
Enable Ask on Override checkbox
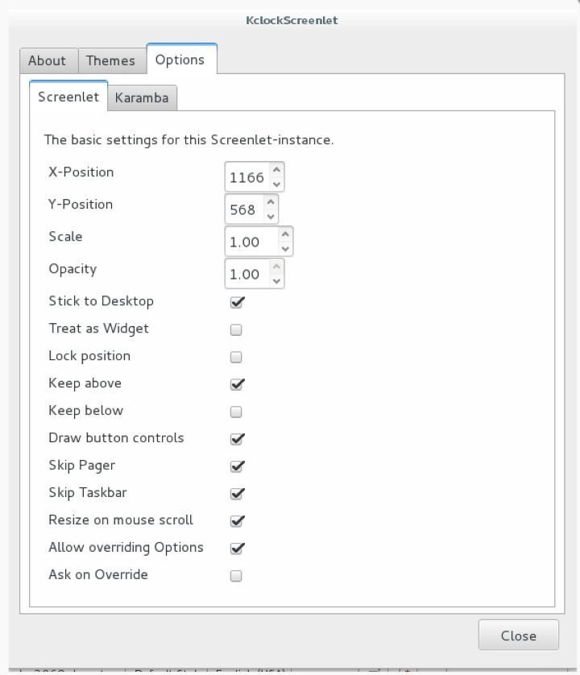click(236, 576)
